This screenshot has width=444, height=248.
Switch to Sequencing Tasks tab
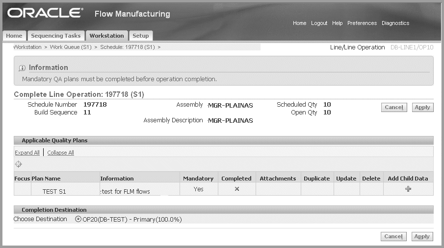tap(56, 36)
